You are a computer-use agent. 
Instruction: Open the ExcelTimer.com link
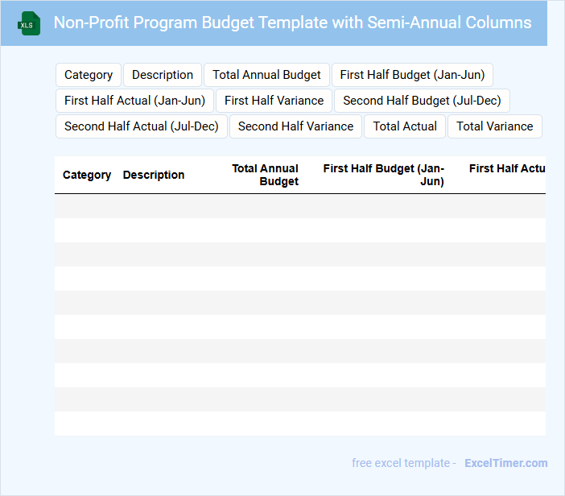(506, 463)
